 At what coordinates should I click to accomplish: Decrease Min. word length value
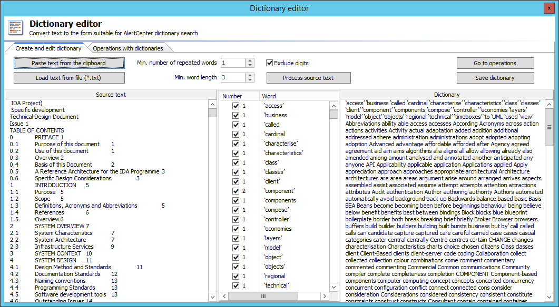pyautogui.click(x=250, y=80)
